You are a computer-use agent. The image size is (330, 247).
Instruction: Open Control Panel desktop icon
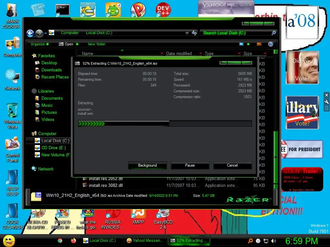point(13,150)
